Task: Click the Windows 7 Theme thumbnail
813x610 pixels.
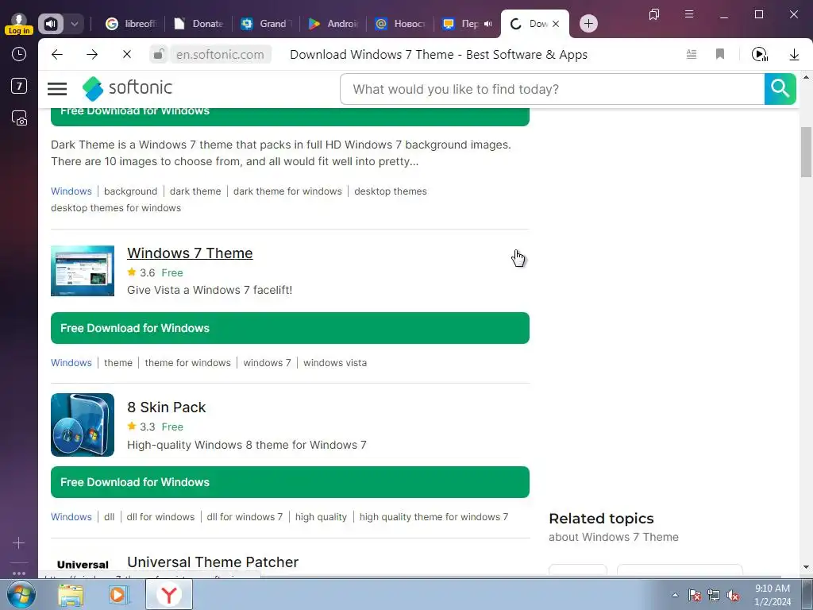Action: coord(83,271)
